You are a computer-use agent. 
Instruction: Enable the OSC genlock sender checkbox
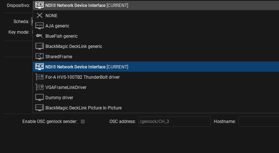point(83,121)
